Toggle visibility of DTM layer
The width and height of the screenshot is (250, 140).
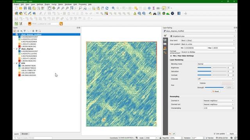pyautogui.click(x=16, y=63)
